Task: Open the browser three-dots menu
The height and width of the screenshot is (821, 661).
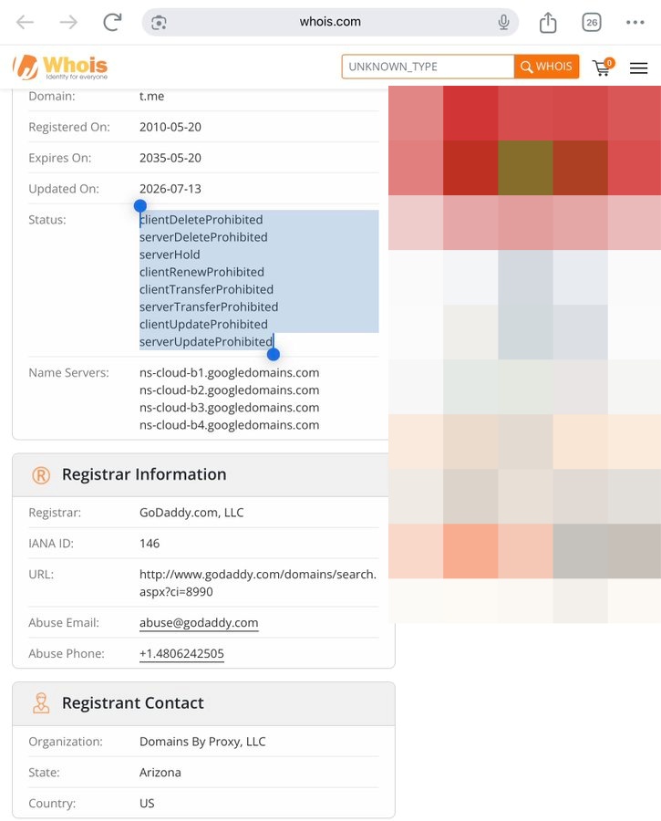Action: [635, 22]
